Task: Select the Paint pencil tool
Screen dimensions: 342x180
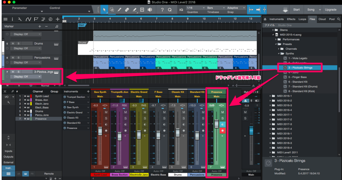Action: (x=135, y=10)
